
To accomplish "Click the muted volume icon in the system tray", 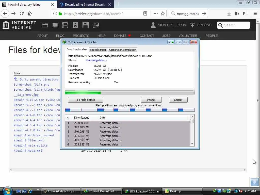I will (x=240, y=191).
